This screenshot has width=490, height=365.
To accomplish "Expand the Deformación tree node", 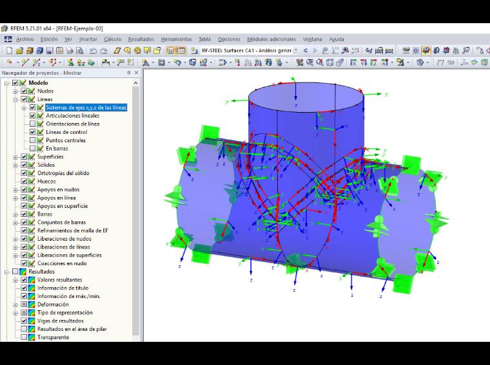I will tap(15, 304).
